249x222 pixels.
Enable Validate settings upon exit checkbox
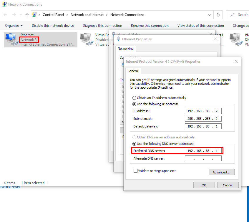tap(136, 171)
